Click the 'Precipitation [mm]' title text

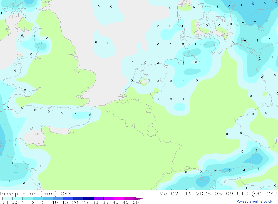[28, 194]
